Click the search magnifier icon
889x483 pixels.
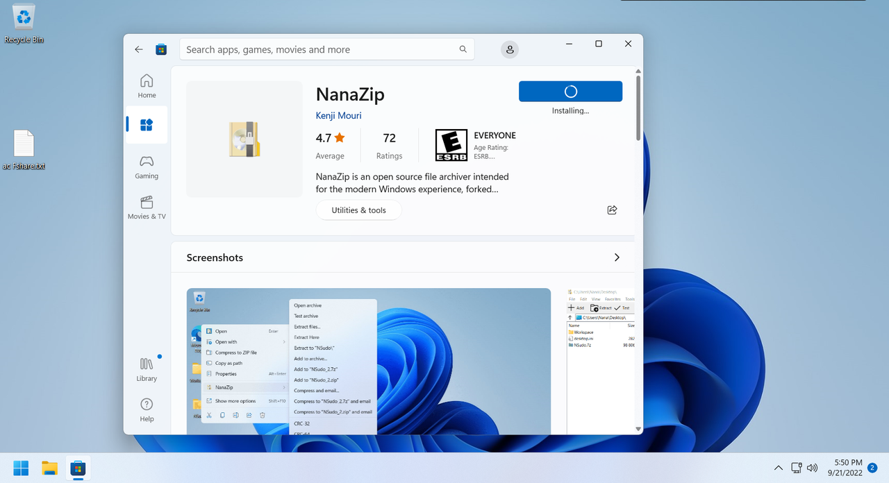point(463,49)
